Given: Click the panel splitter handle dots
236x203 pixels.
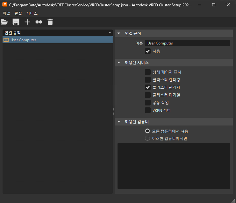Looking at the screenshot, I should pyautogui.click(x=114, y=112).
